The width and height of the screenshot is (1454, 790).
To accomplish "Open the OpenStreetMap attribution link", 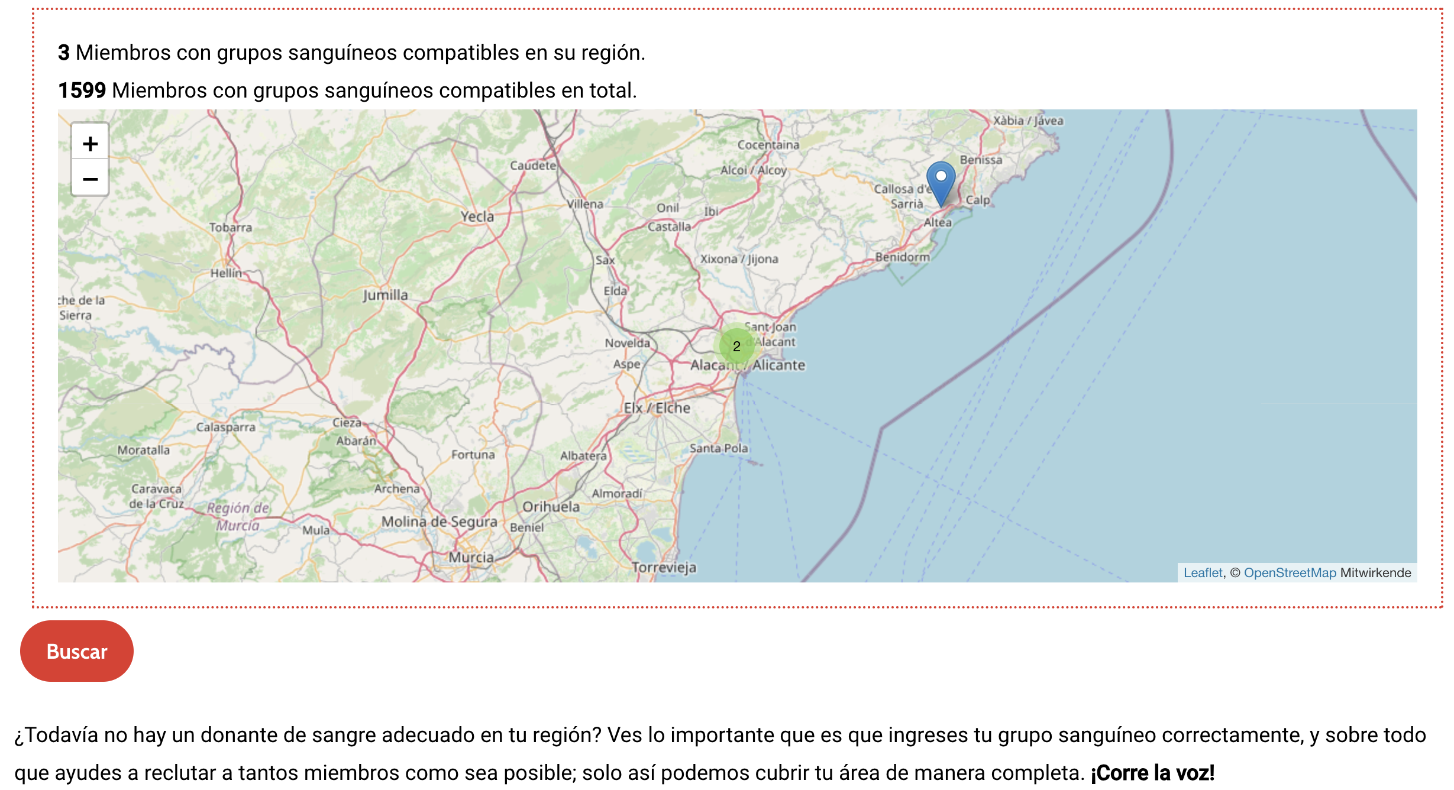I will click(1290, 572).
